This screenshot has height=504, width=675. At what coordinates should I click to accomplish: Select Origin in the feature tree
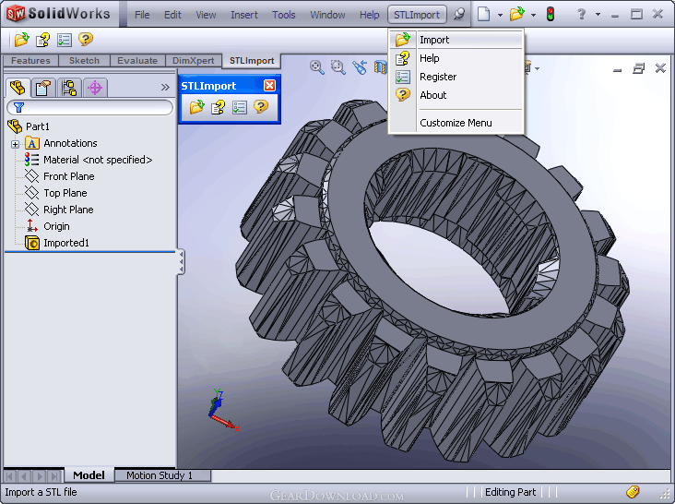pos(56,226)
